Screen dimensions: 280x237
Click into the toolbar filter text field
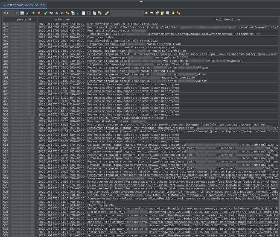(127, 13)
